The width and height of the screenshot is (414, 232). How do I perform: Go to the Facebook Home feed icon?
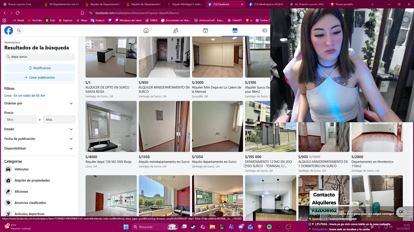pos(146,31)
